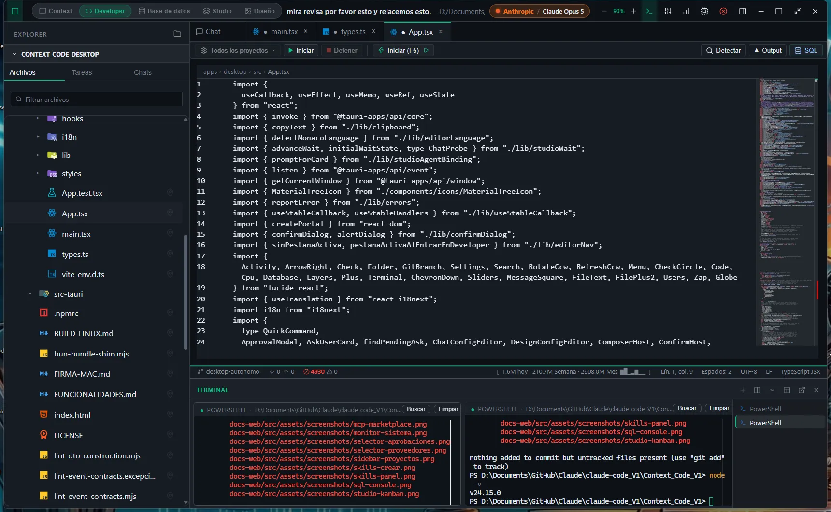
Task: Toggle the pin on vite-env.d.ts row
Action: [x=170, y=274]
